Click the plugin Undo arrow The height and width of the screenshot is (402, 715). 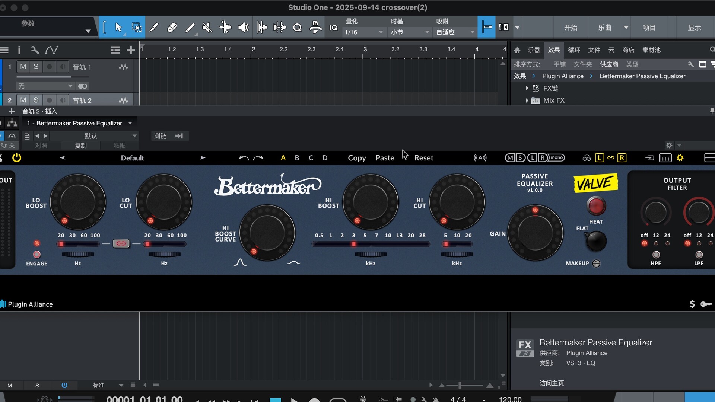click(244, 158)
